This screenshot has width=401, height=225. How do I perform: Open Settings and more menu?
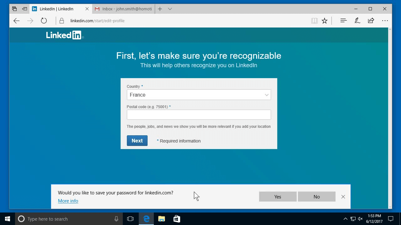(385, 21)
